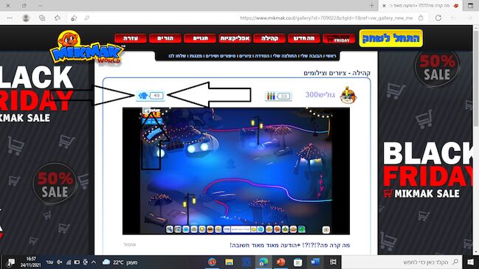Click the gallery post screenshot image
Viewport: 479px width, 269px height.
pyautogui.click(x=236, y=171)
